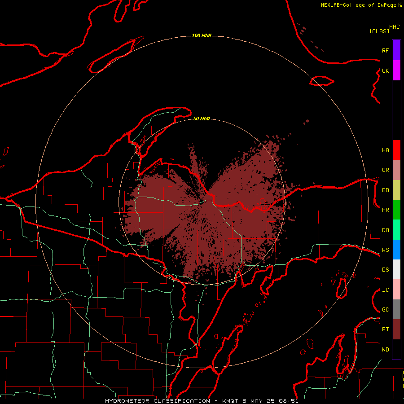Click the 5 MAY 25 date
404x404 pixels.
tap(259, 401)
